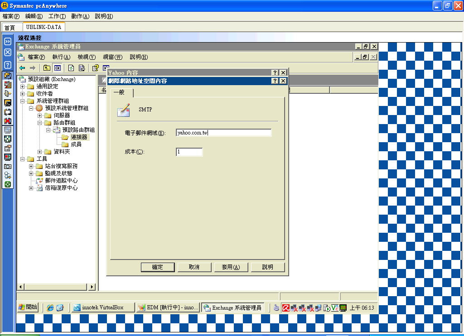Open the remote command prompt sidebar icon

tap(8, 103)
